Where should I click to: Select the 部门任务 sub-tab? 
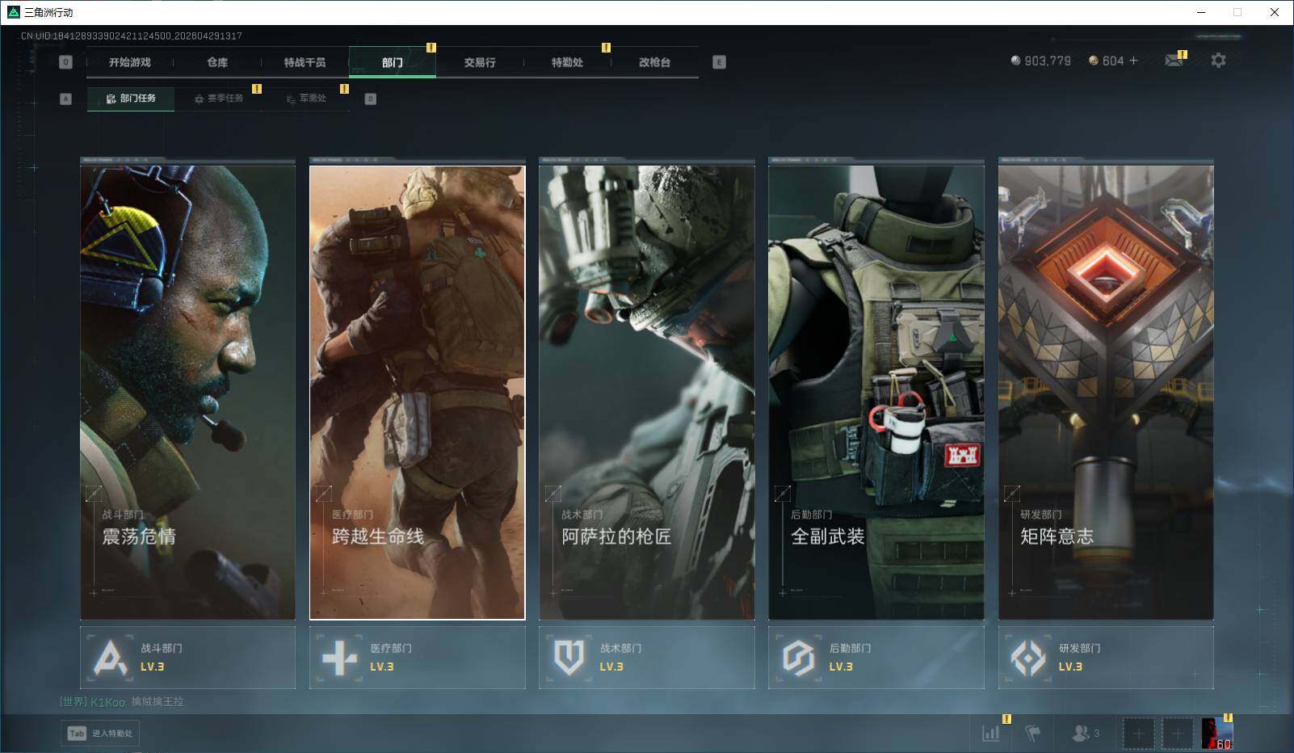131,99
